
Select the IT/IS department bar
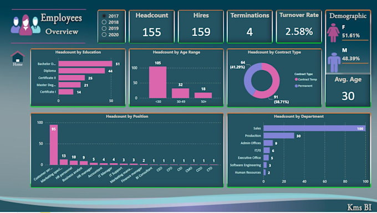[267, 150]
